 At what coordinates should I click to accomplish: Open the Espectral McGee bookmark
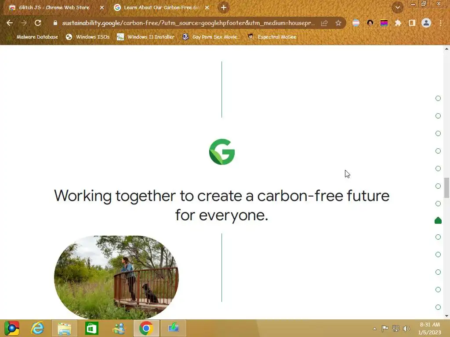[x=272, y=37]
